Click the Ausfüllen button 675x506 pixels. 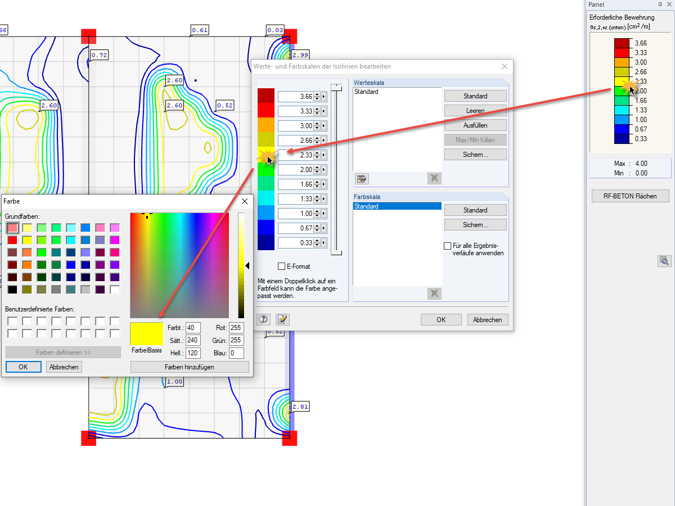tap(475, 125)
